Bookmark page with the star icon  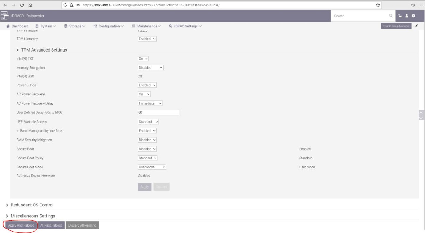(x=378, y=5)
